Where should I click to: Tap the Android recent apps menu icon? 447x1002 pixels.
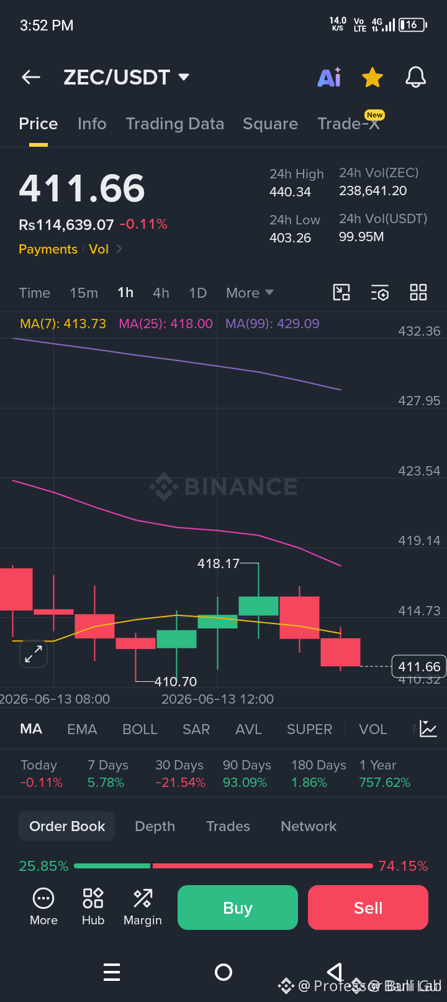click(x=112, y=972)
